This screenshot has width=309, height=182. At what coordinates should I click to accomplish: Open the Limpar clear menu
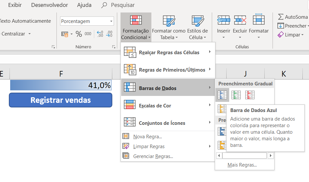291,35
